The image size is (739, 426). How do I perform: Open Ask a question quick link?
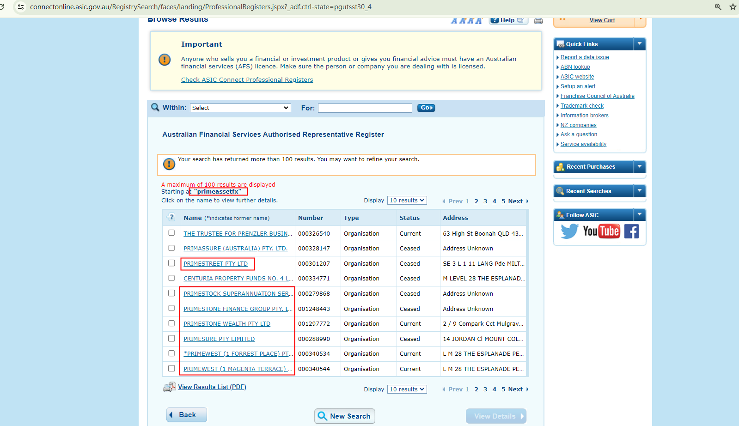tap(579, 134)
